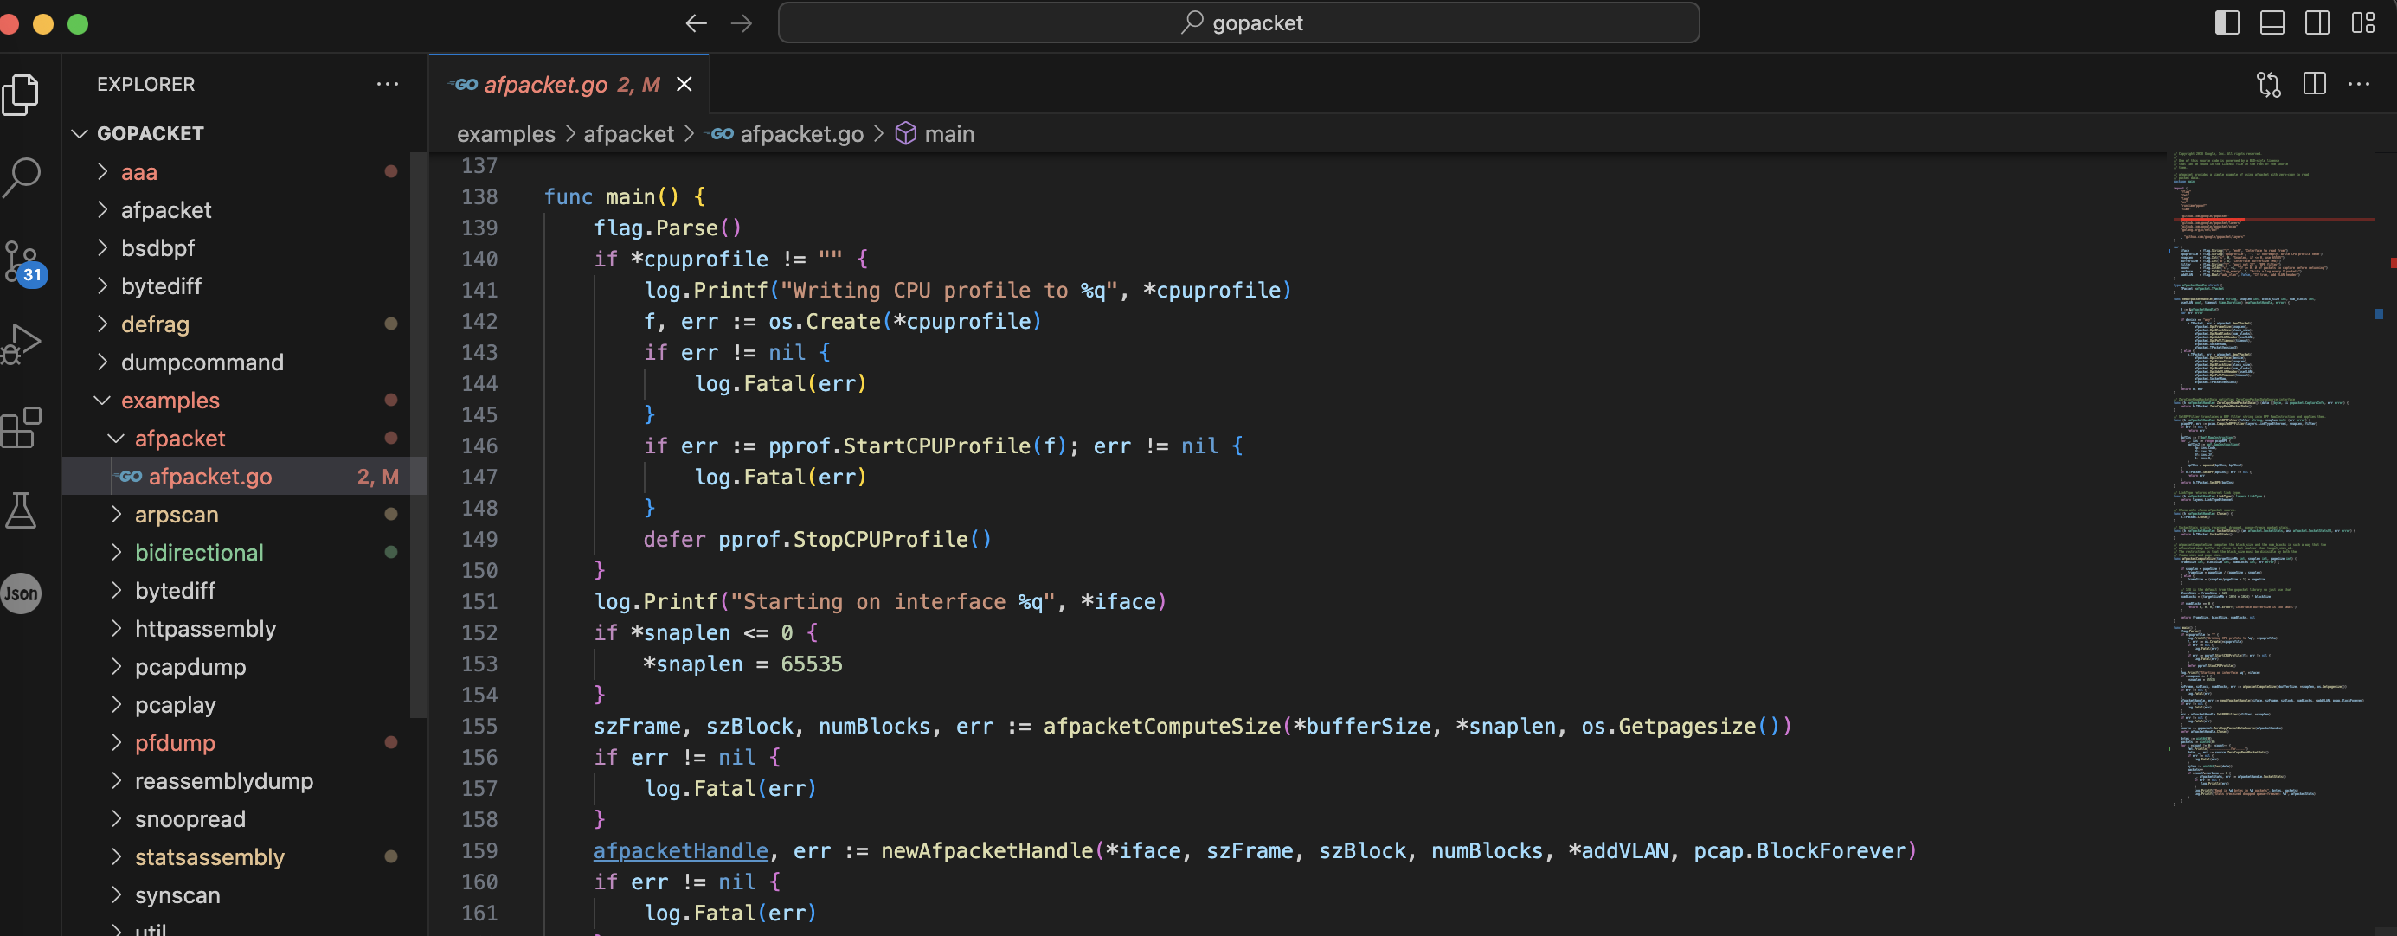The image size is (2397, 936).
Task: Click defer pprof.StopCPUProfile() line
Action: coord(817,540)
